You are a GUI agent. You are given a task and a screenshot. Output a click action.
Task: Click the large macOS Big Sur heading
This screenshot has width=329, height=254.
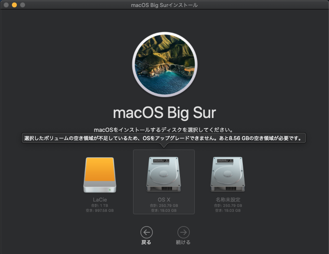[164, 113]
